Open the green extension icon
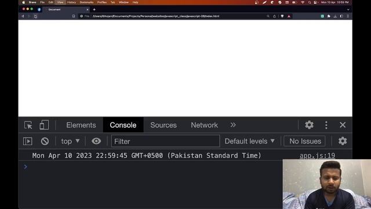The image size is (371, 209). tap(322, 16)
